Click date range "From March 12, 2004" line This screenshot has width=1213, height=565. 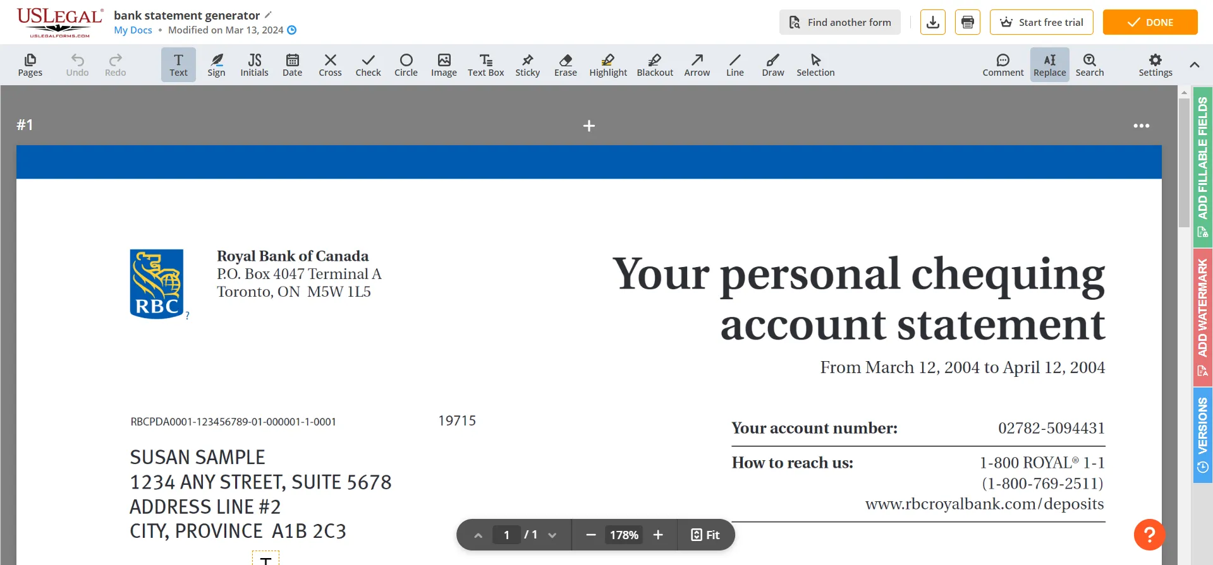(x=963, y=367)
